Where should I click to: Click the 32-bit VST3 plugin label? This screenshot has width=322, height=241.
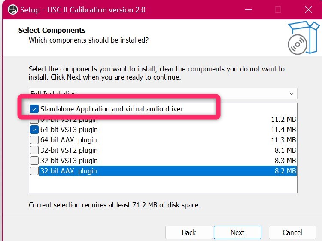[x=69, y=161]
